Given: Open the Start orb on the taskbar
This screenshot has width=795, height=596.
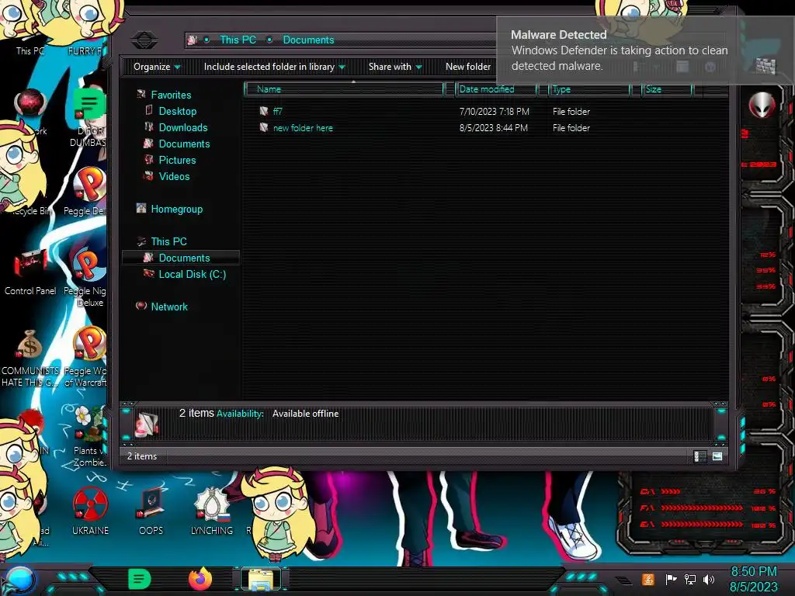Looking at the screenshot, I should coord(19,580).
